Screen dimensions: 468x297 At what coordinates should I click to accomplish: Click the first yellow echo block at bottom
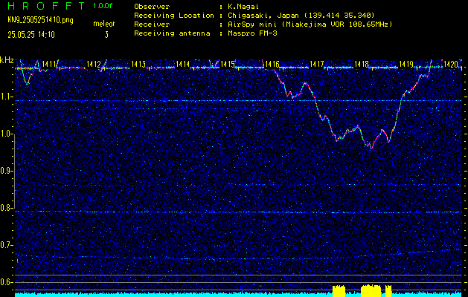(x=339, y=291)
